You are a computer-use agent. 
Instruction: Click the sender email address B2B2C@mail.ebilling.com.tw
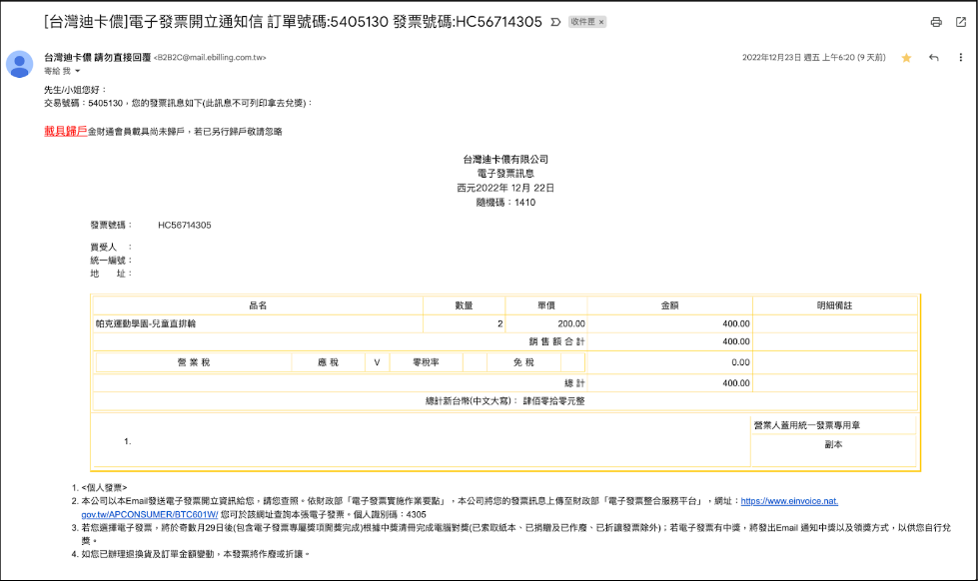[210, 57]
